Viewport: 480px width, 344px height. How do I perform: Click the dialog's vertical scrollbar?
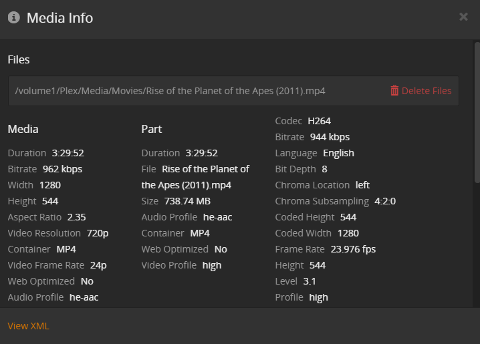pos(477,114)
